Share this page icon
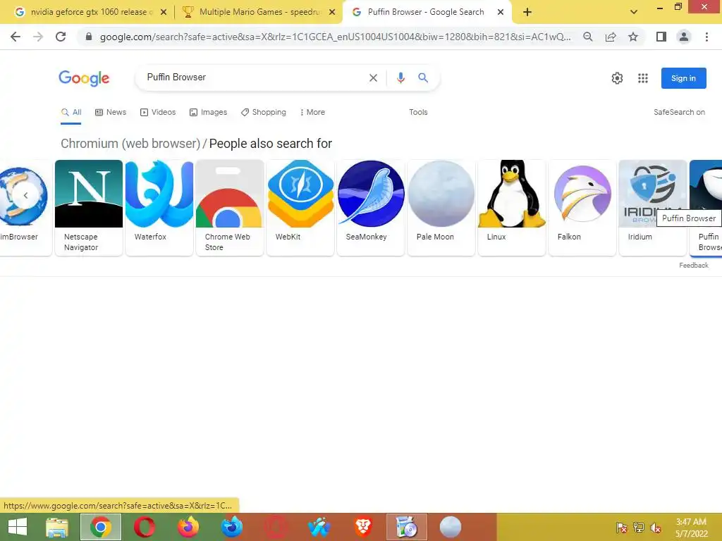The width and height of the screenshot is (722, 541). coord(611,37)
